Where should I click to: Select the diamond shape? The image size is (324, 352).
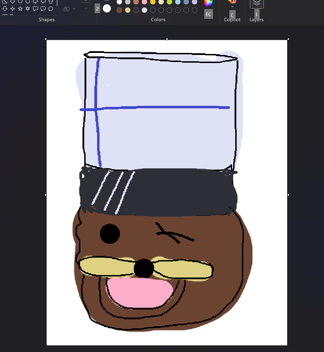tap(13, 2)
